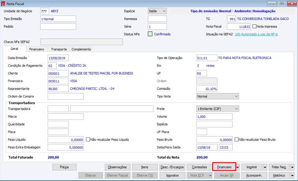The image size is (298, 181).
Task: Click the Prévia button
Action: 64,167
